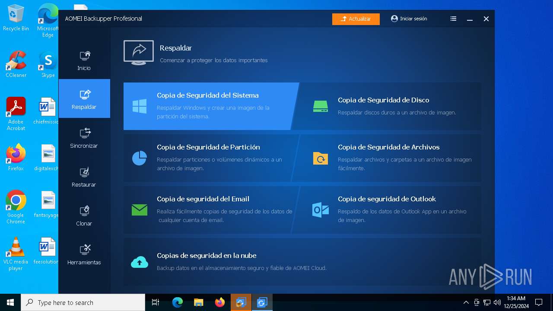The width and height of the screenshot is (553, 311).
Task: Click the Windows Start button
Action: [10, 302]
